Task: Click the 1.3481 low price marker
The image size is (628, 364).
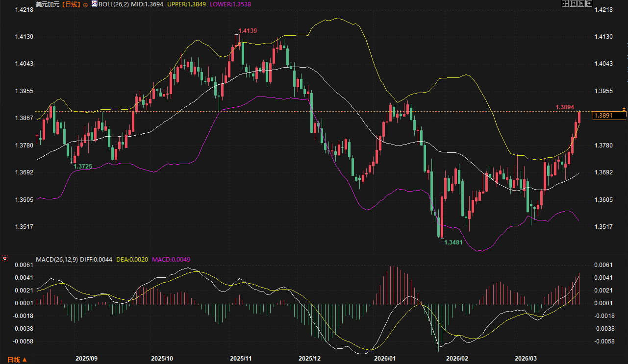Action: pyautogui.click(x=453, y=243)
